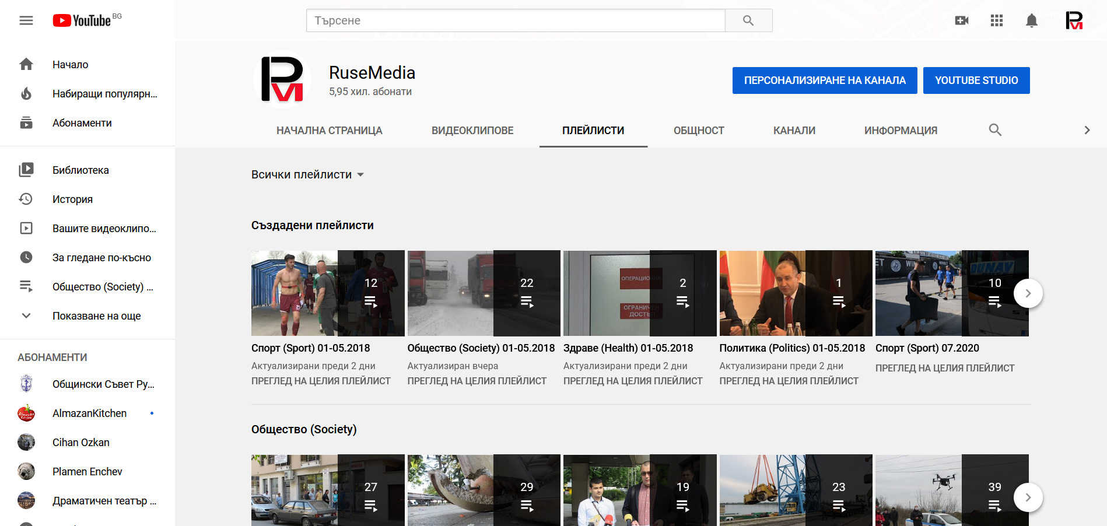The width and height of the screenshot is (1107, 526).
Task: Open the ОБЩНОСТ tab
Action: point(699,131)
